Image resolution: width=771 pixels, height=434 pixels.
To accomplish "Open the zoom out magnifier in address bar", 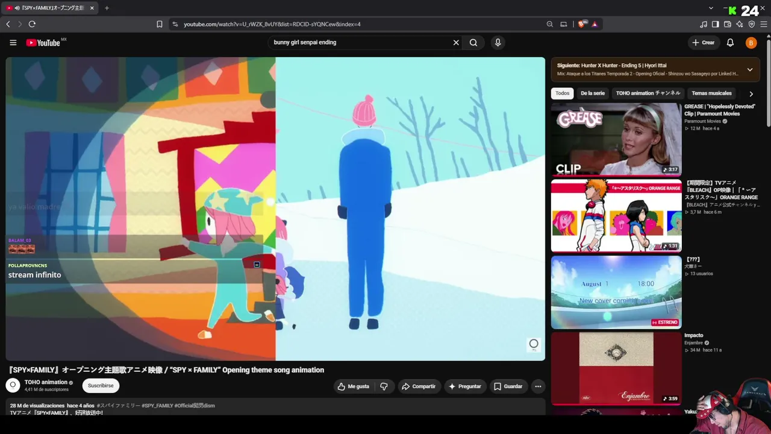I will (549, 24).
